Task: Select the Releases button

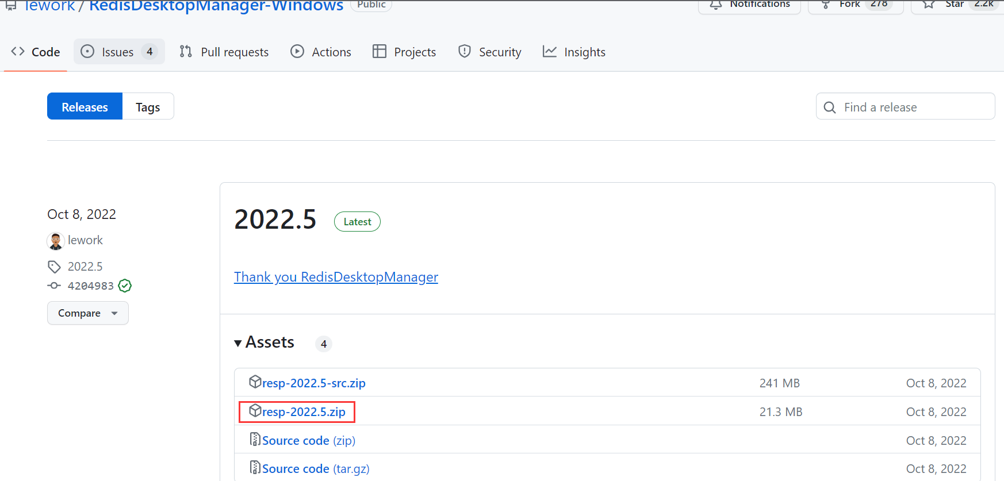Action: coord(85,106)
